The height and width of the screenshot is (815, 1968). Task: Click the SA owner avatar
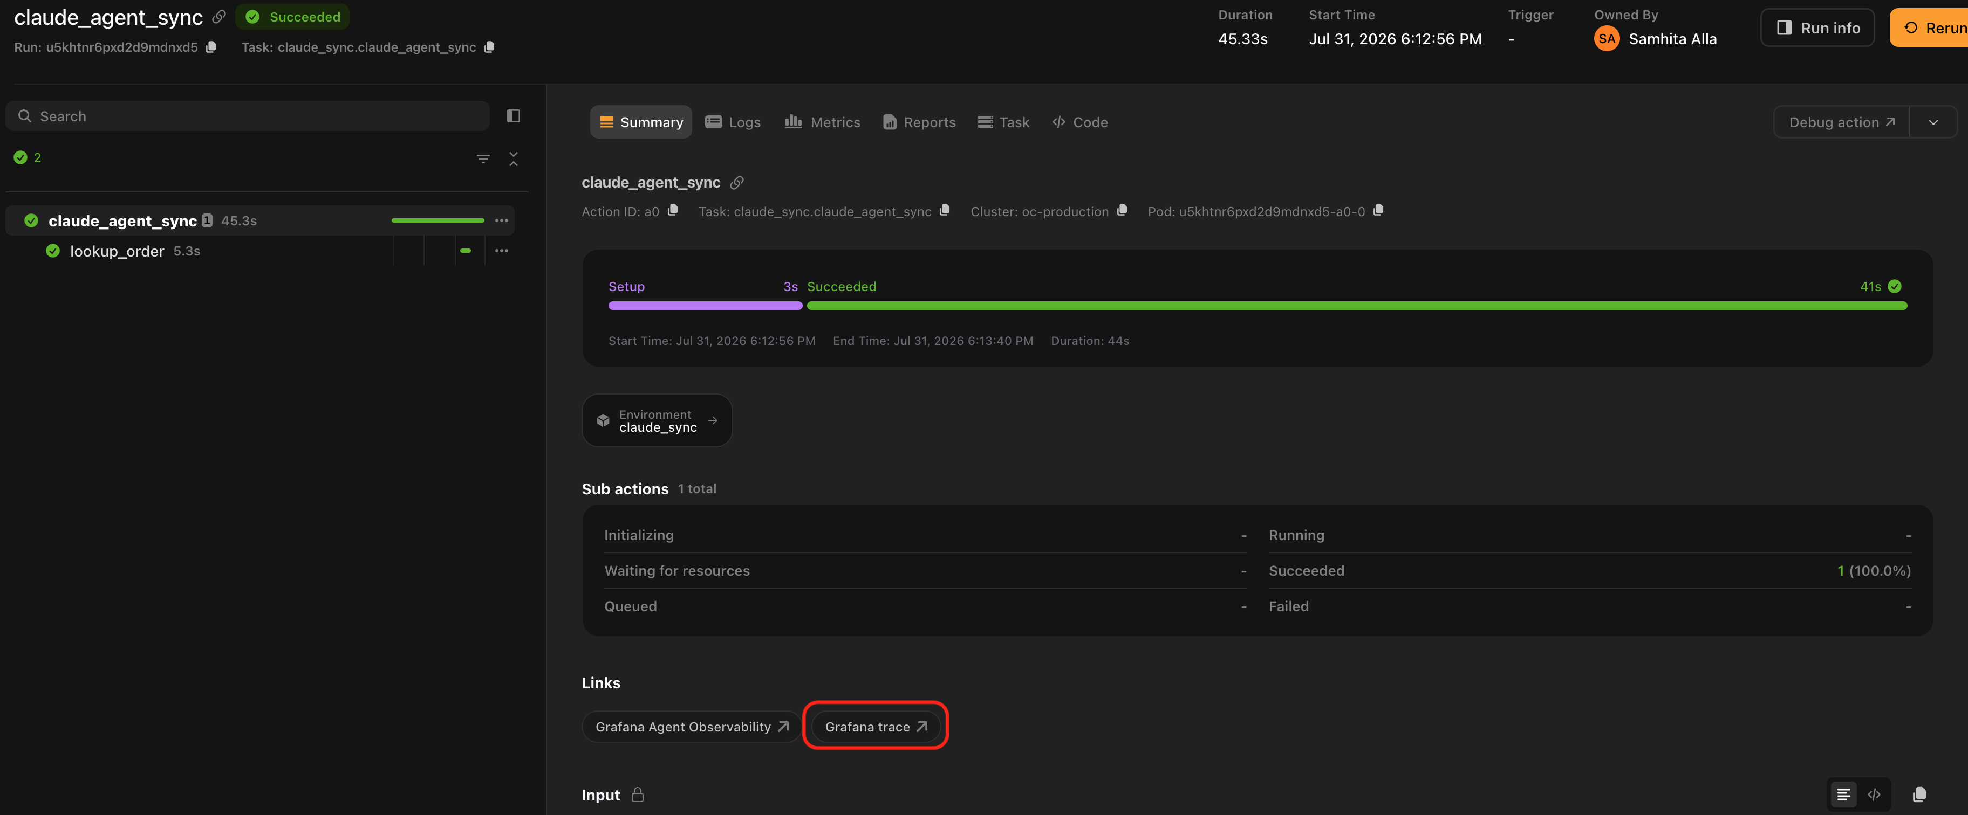(1607, 39)
